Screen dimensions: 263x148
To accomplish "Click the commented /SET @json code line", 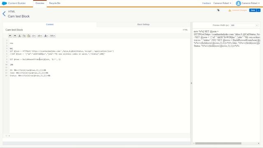I will tap(58, 54).
